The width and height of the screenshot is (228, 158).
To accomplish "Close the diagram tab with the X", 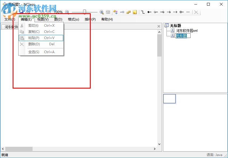I will click(x=159, y=26).
